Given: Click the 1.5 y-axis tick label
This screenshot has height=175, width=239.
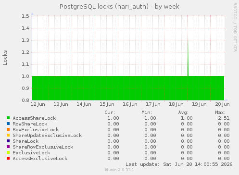Looking at the screenshot, I should pyautogui.click(x=25, y=16).
